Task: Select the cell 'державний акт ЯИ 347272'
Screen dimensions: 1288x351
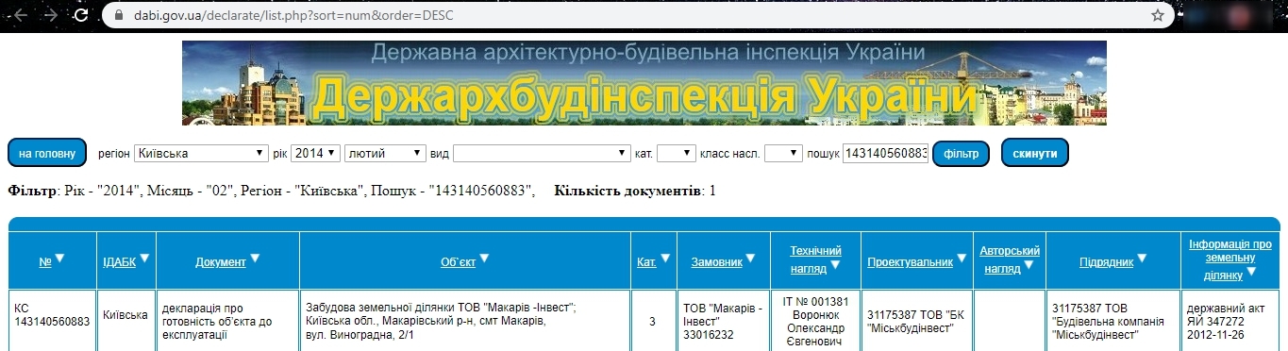Action: pyautogui.click(x=1230, y=321)
